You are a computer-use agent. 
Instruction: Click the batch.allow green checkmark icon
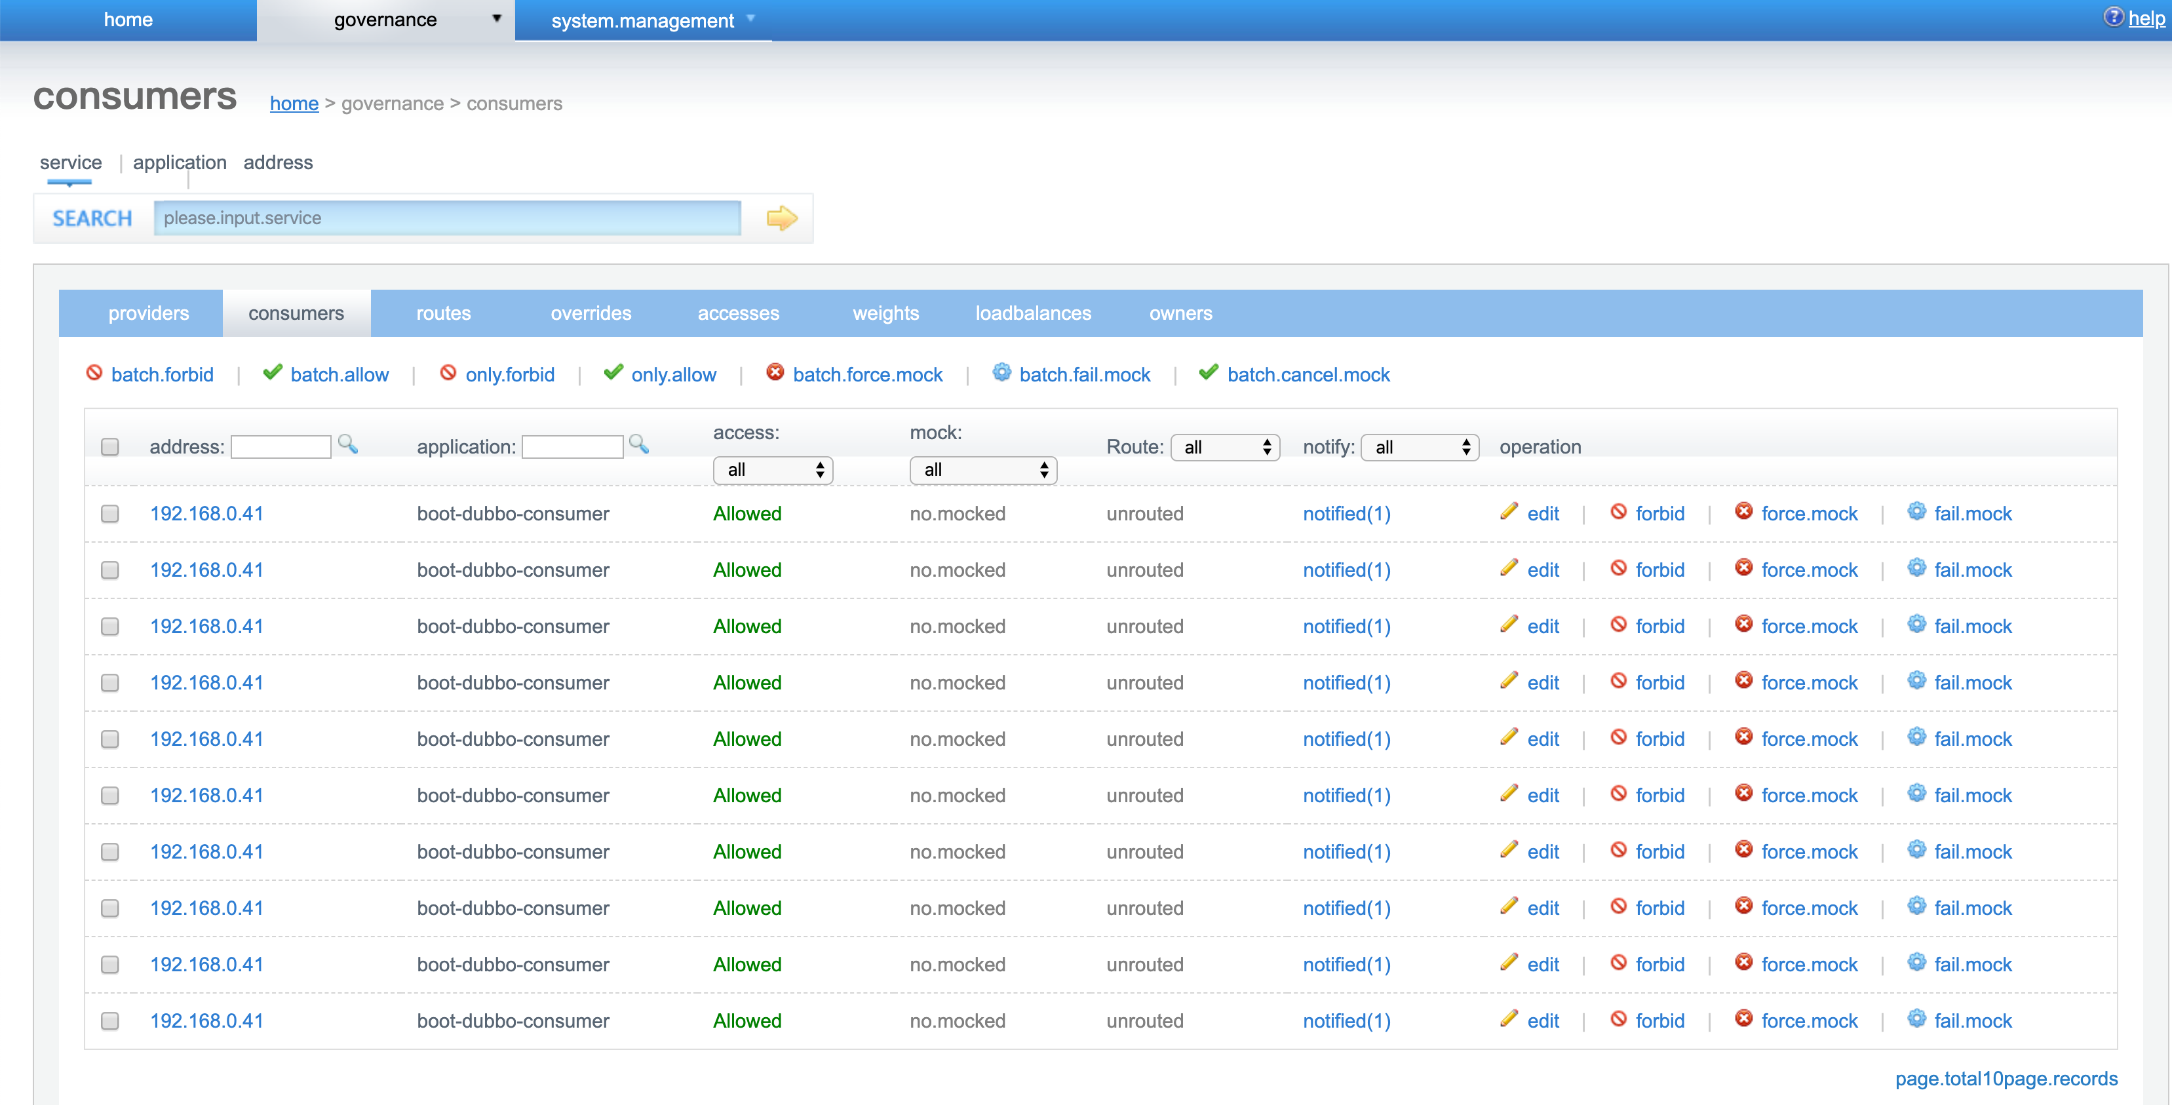[x=273, y=372]
